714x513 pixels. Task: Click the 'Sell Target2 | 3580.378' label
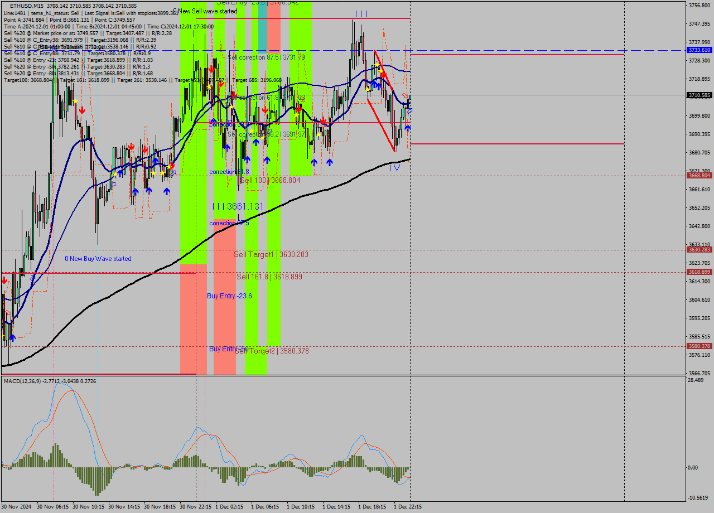272,351
